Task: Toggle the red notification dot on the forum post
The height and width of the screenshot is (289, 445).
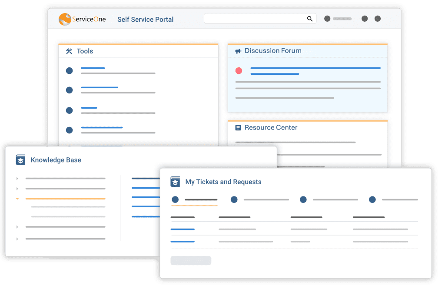Action: click(239, 70)
